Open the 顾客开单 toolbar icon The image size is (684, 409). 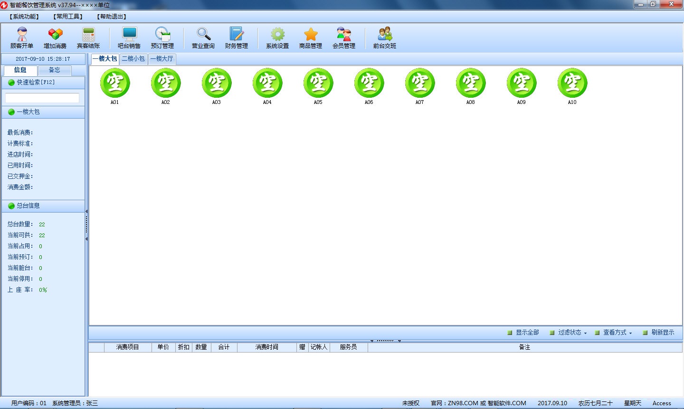(x=22, y=37)
